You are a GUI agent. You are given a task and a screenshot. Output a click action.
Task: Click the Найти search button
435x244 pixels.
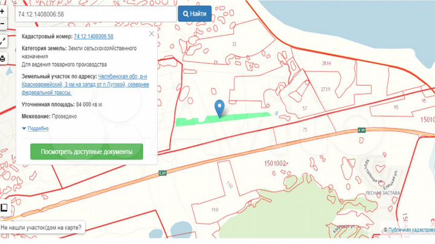tap(195, 13)
